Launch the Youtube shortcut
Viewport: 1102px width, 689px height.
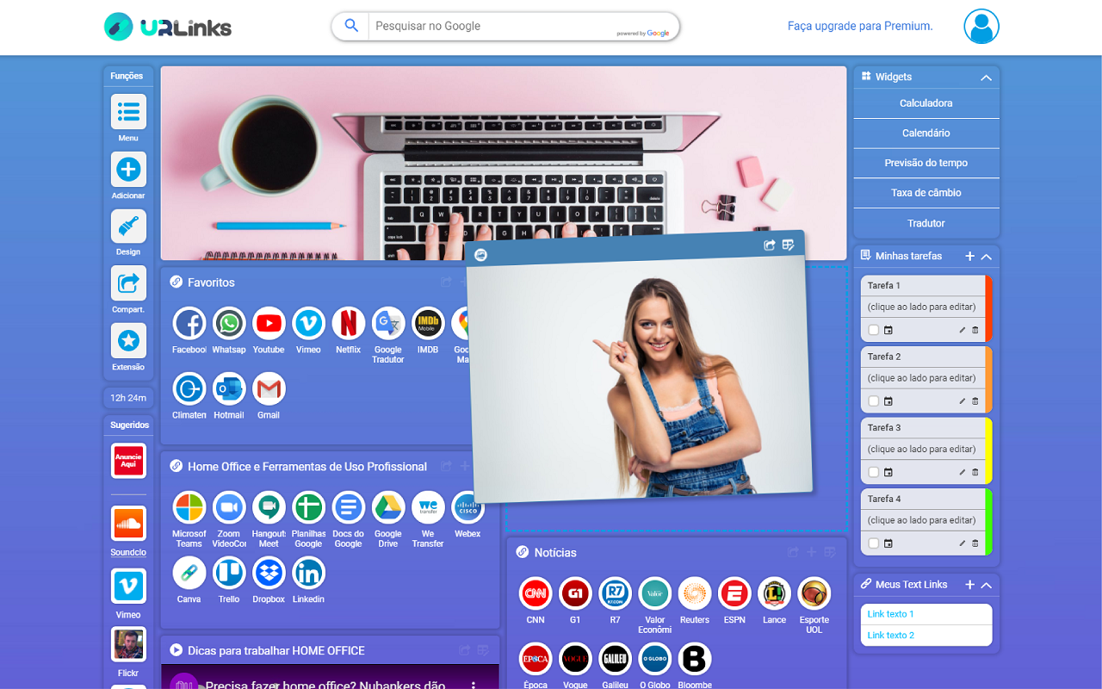click(269, 324)
